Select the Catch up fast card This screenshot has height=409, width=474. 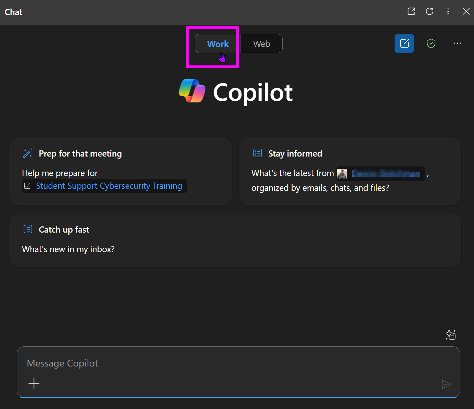tap(235, 240)
